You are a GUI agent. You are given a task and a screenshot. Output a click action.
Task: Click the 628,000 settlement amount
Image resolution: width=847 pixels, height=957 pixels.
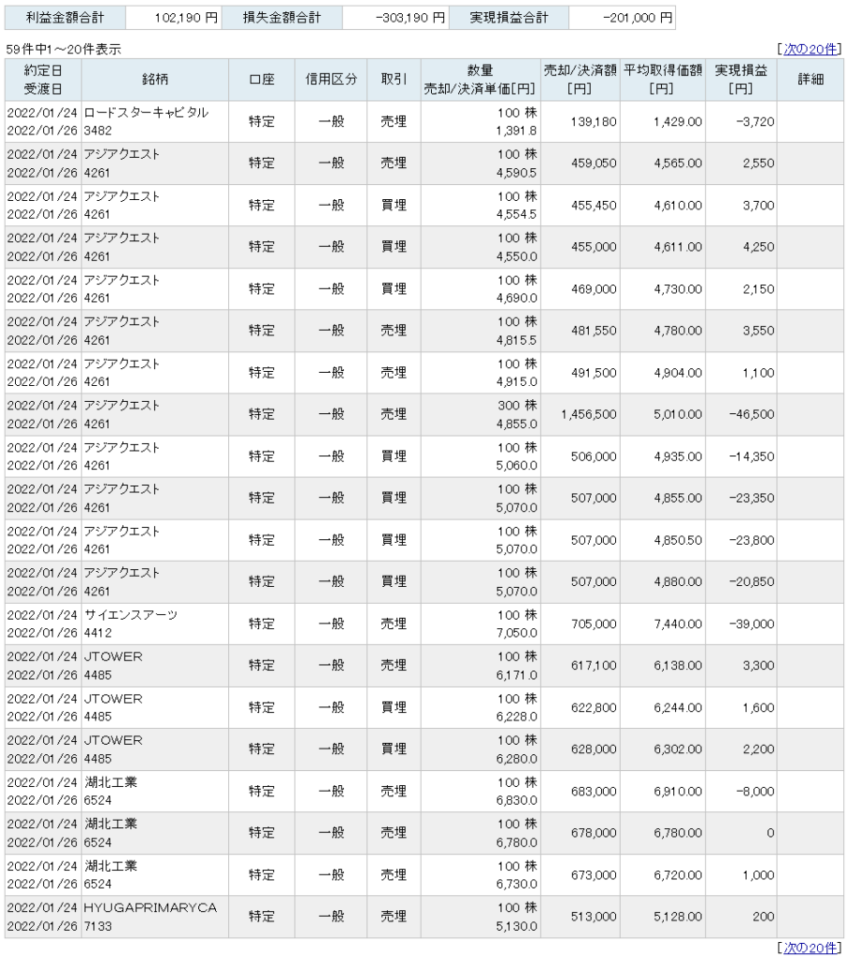coord(594,749)
